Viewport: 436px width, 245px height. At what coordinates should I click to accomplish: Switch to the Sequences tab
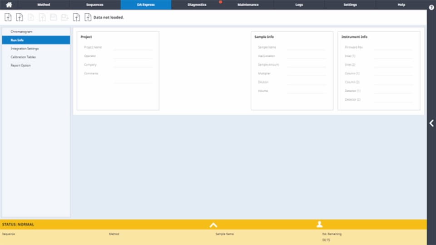click(x=95, y=5)
